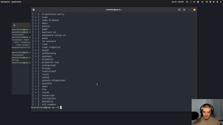
Task: Click the 'networking' service entry
Action: coord(49,53)
